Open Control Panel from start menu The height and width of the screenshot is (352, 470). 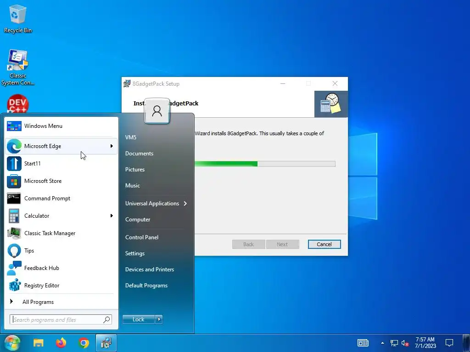click(142, 237)
